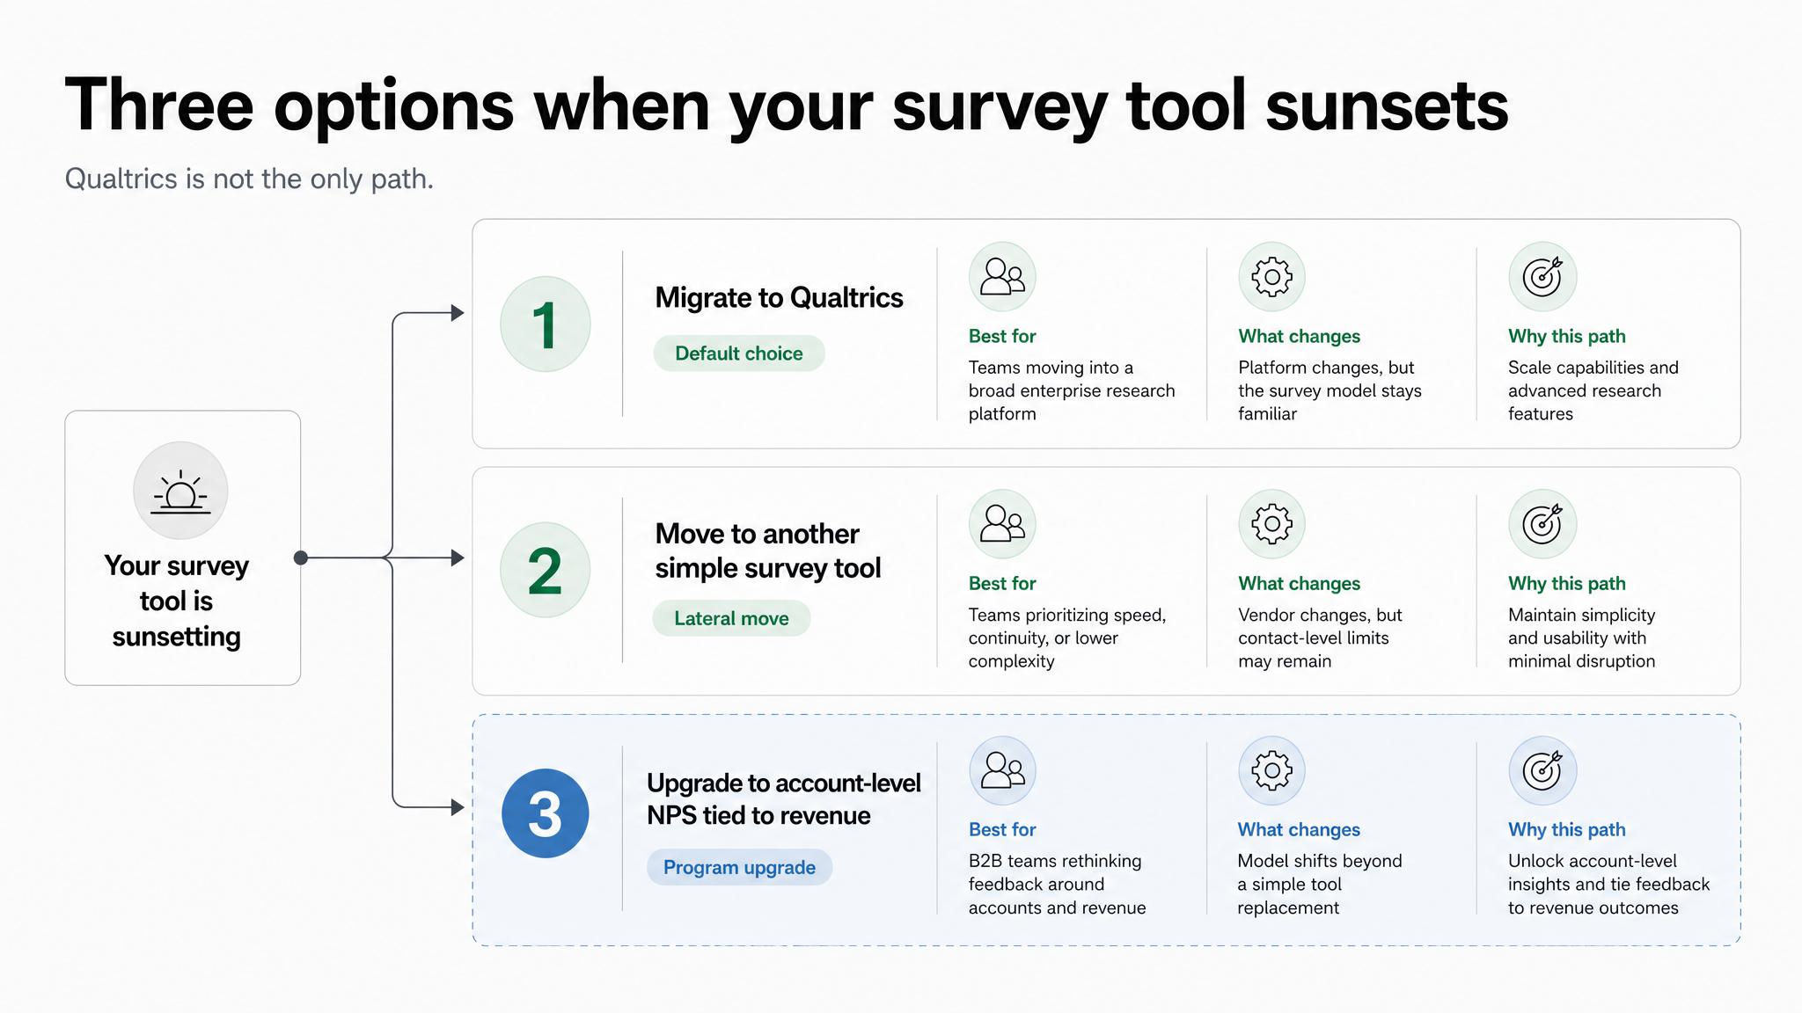Screen dimensions: 1802x1013
Task: Click the target icon in the Program upgrade row
Action: [1542, 771]
